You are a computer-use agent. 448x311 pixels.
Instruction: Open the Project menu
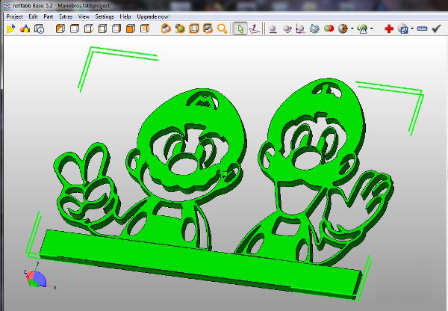15,16
